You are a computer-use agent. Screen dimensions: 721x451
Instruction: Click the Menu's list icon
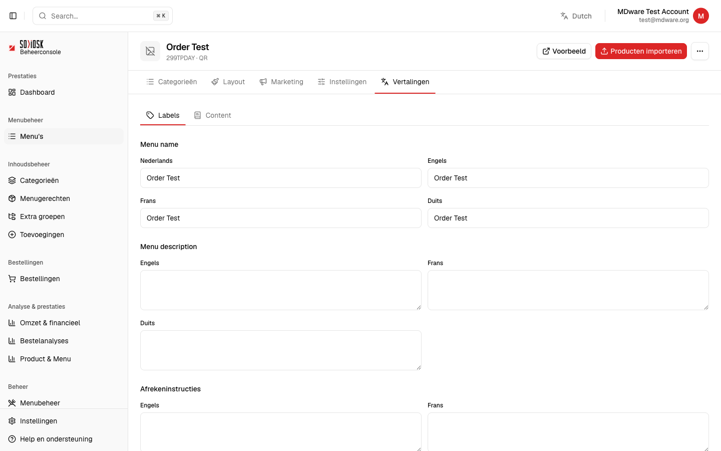(x=12, y=136)
